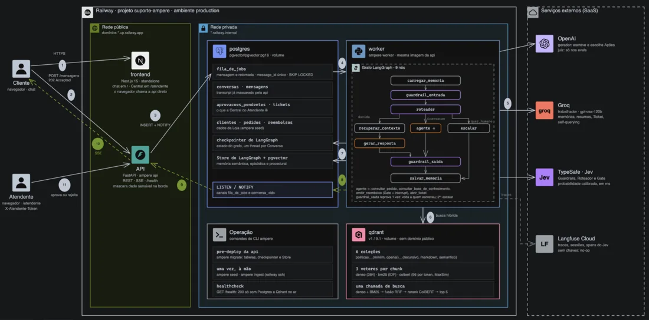The width and height of the screenshot is (649, 320).
Task: Click the globe icon beside Rede pública
Action: point(95,29)
